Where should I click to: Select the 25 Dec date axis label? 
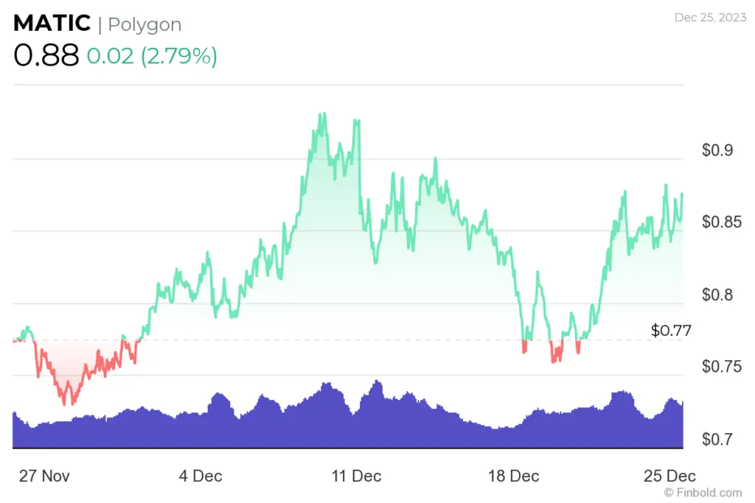(x=669, y=476)
